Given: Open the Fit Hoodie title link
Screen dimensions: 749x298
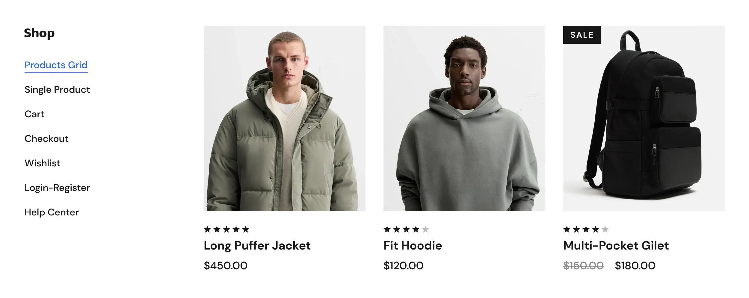Looking at the screenshot, I should coord(413,246).
